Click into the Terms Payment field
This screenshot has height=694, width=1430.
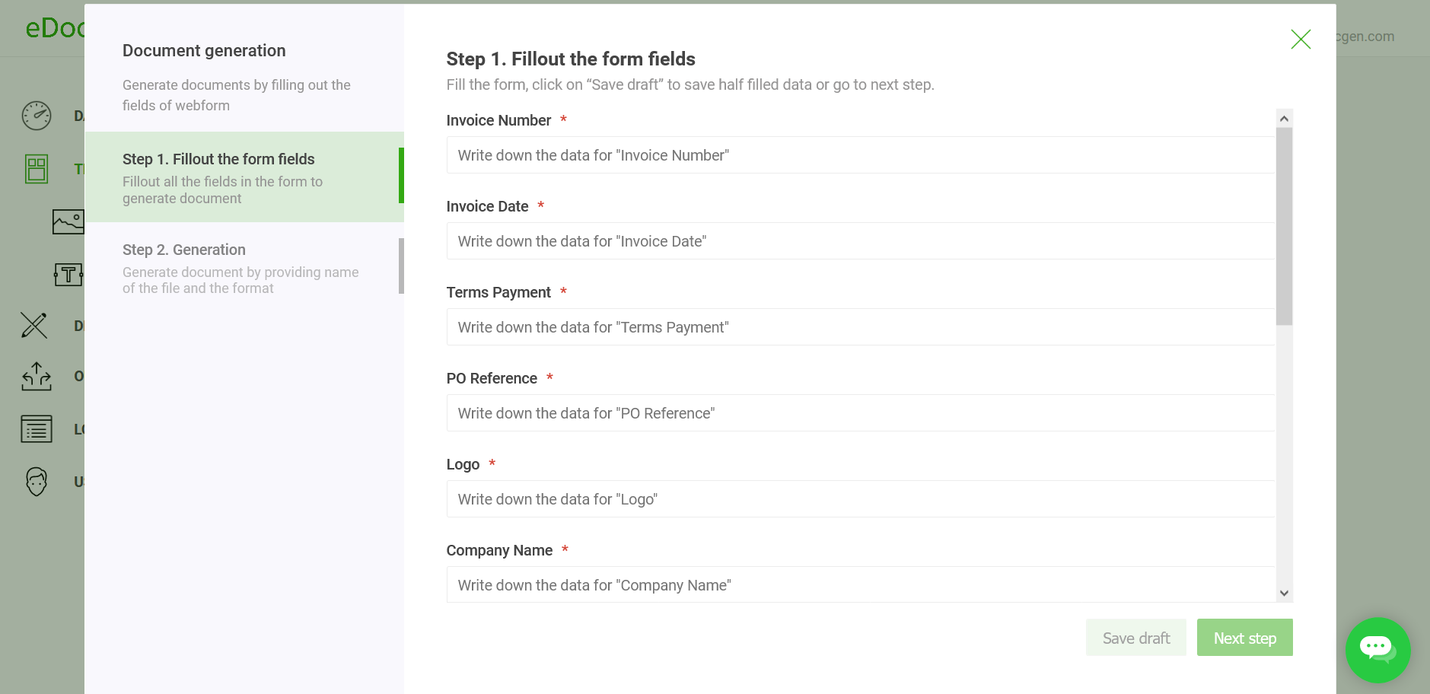(860, 327)
